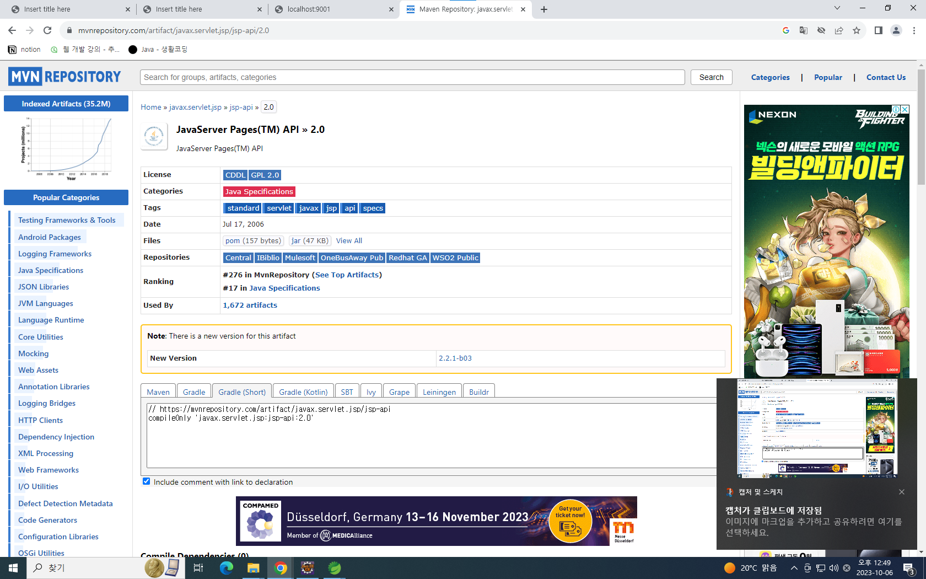Screen dimensions: 926x579
Task: Open Testing Frameworks & Tools category
Action: tap(67, 220)
